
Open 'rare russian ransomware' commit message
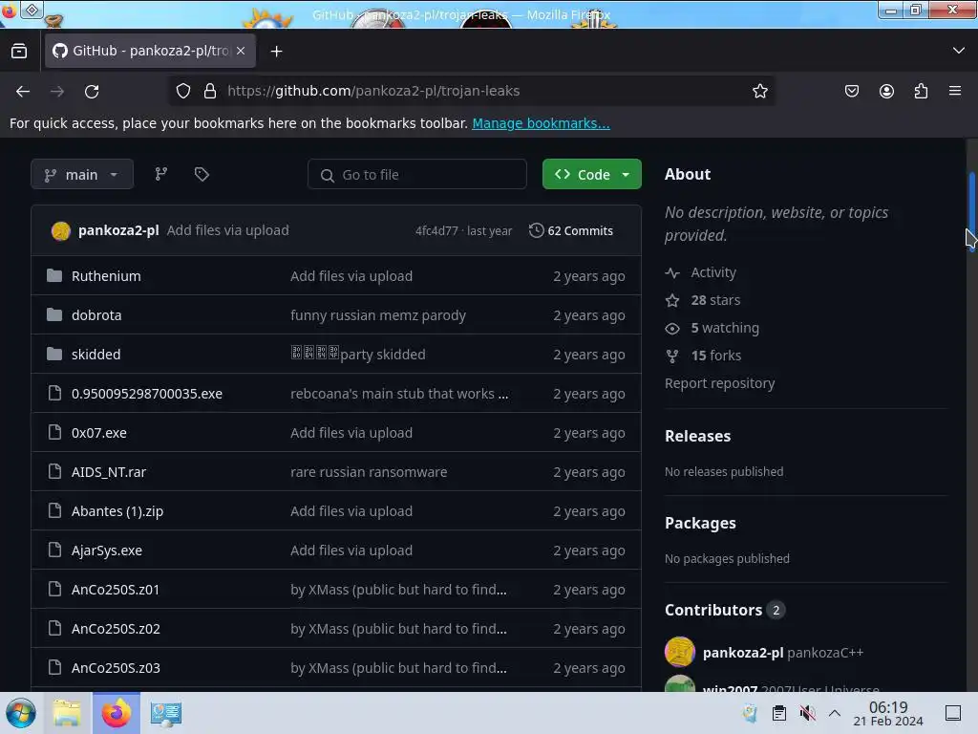369,472
